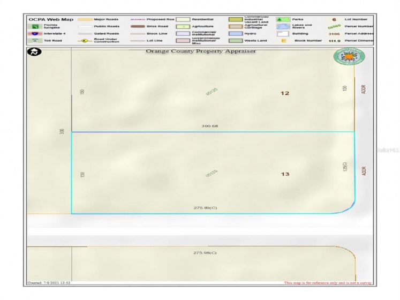The image size is (400, 300).
Task: Click the 275.98(C) dimension label
Action: [x=205, y=253]
